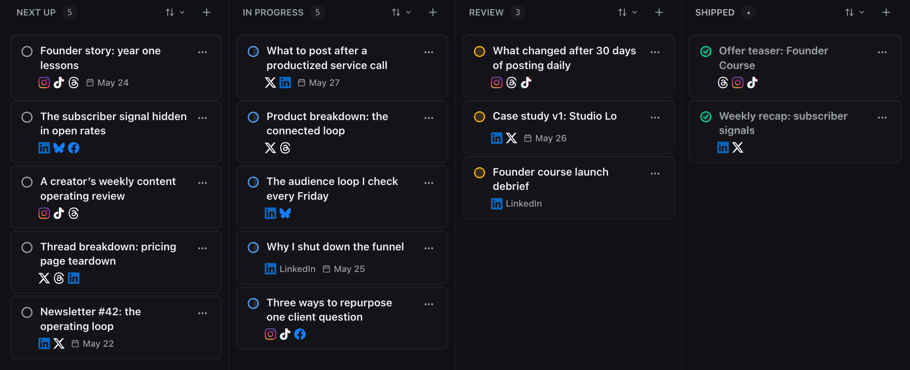
Task: Open more options for 'Weekly recap: subscriber signals'
Action: tap(882, 118)
